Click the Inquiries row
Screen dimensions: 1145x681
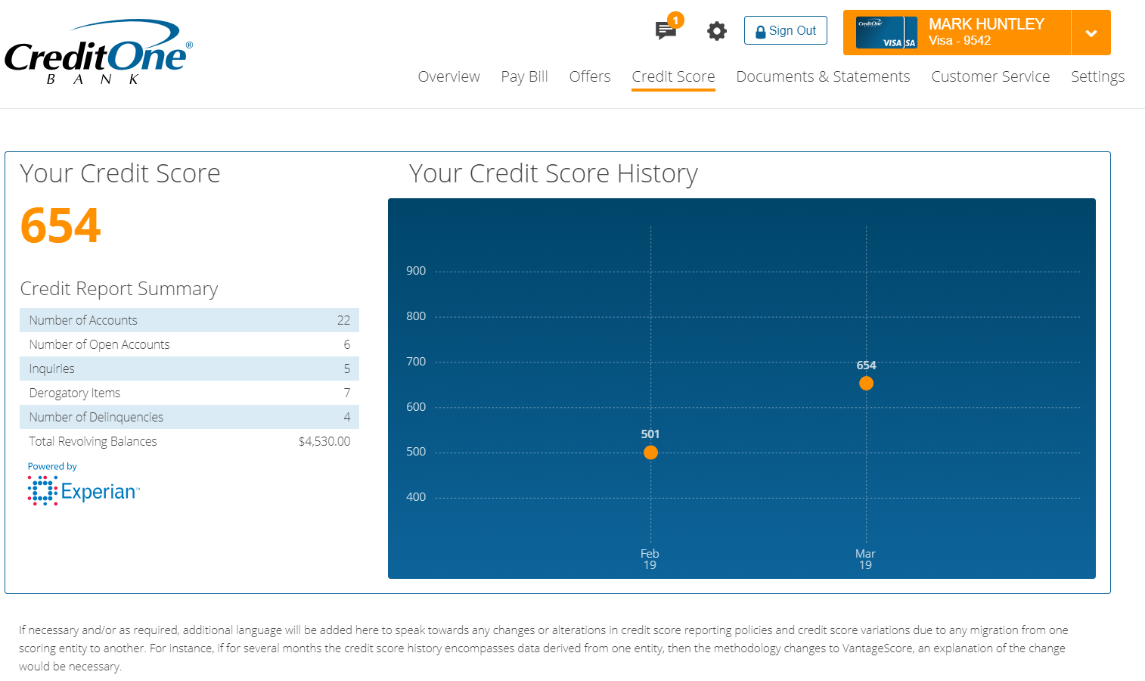click(189, 368)
